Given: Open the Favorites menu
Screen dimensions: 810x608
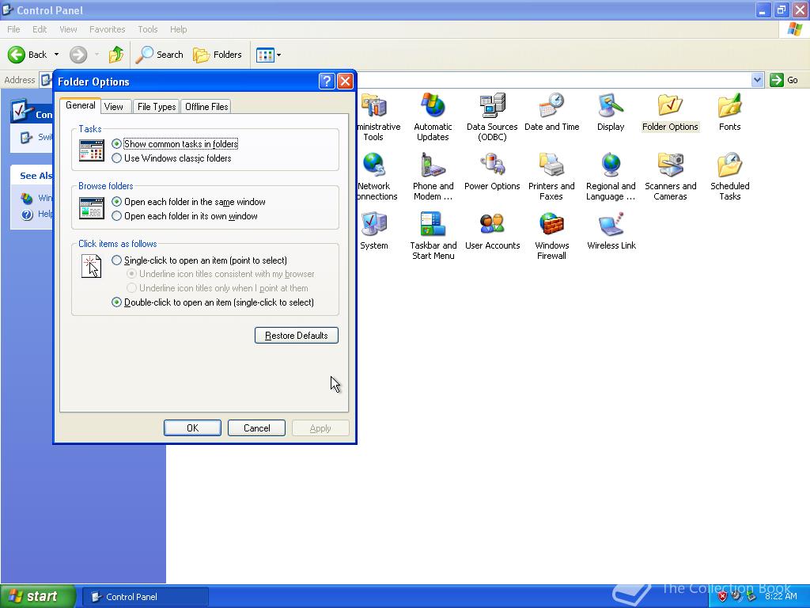Looking at the screenshot, I should [107, 29].
